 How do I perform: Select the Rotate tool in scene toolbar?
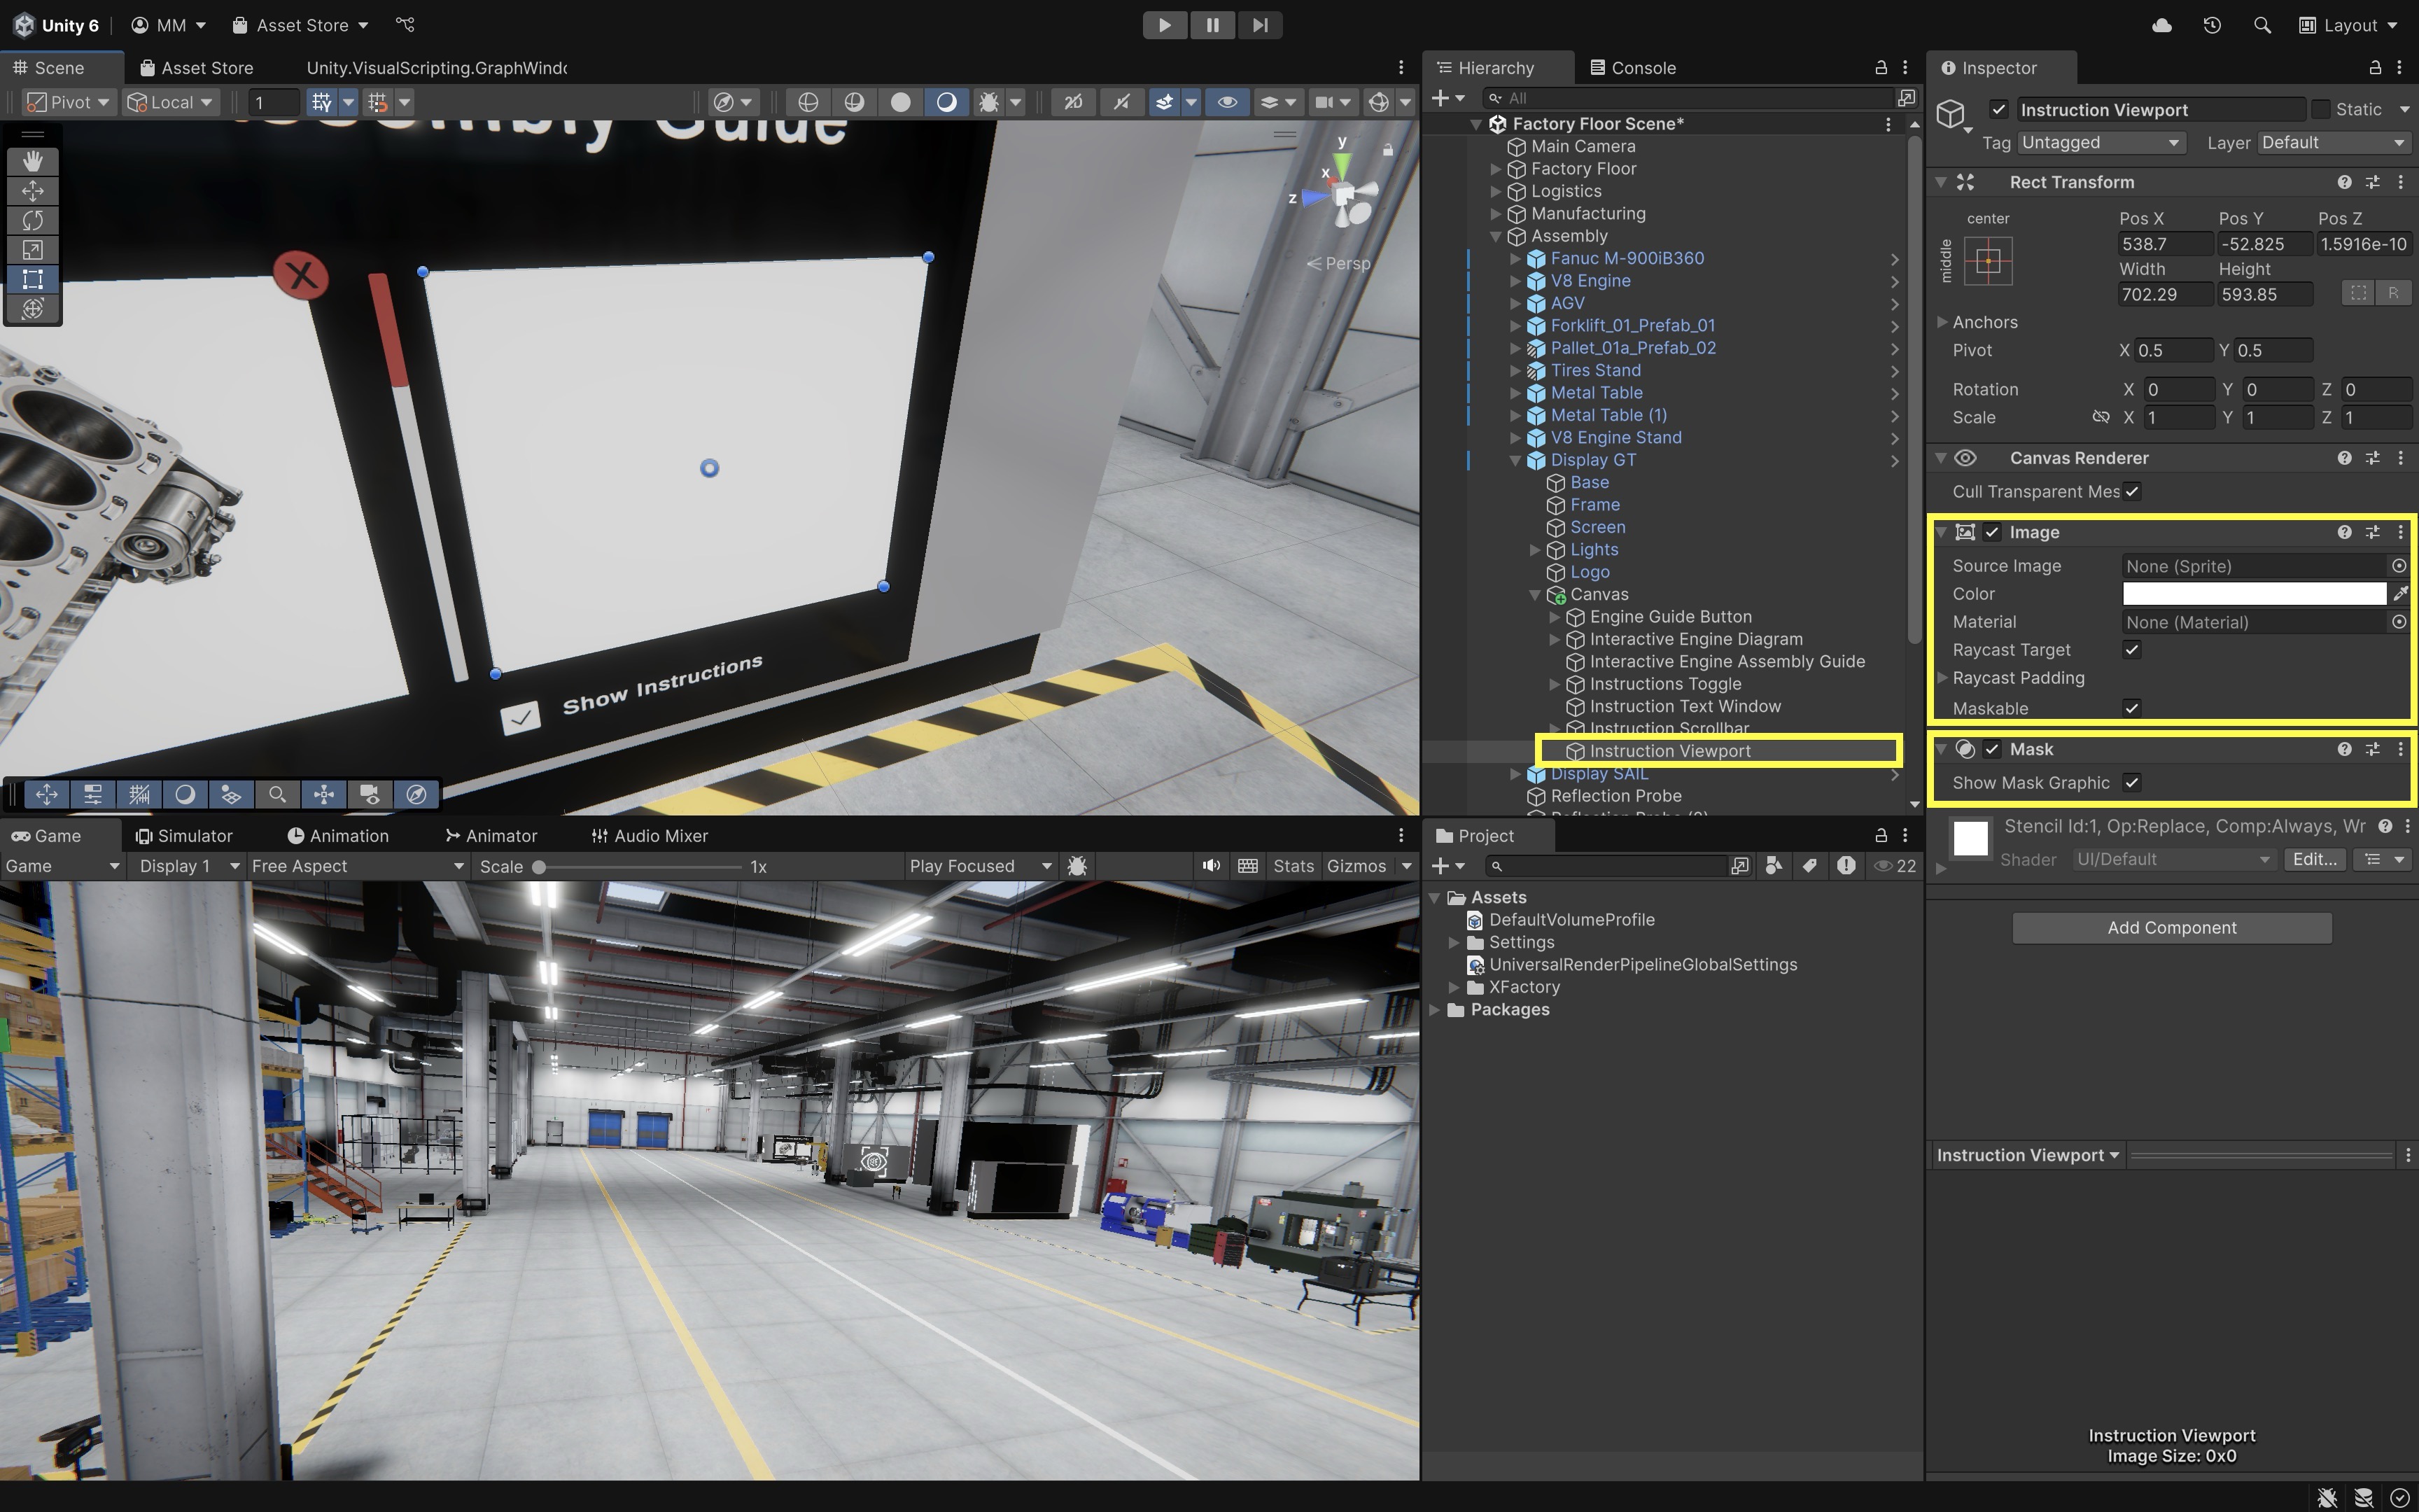point(33,220)
